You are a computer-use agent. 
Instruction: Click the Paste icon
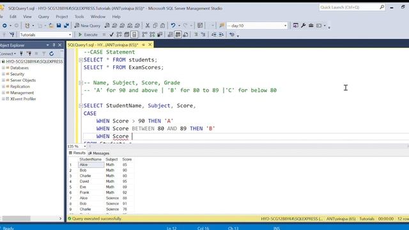pyautogui.click(x=162, y=26)
